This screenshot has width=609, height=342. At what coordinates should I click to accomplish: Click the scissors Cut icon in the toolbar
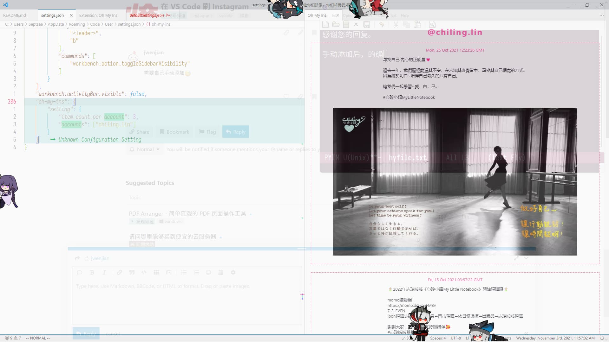point(396,24)
